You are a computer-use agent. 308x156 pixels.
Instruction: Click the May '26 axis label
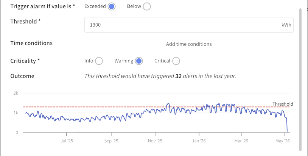tap(283, 141)
